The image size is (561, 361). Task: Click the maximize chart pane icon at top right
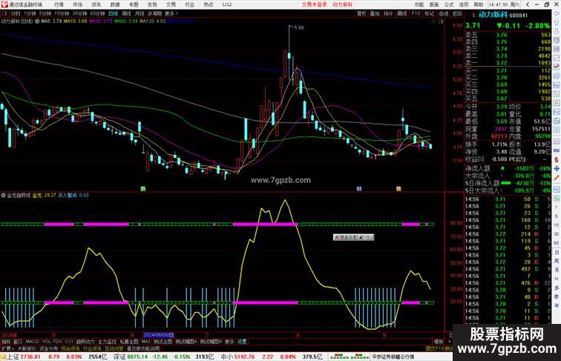point(441,21)
